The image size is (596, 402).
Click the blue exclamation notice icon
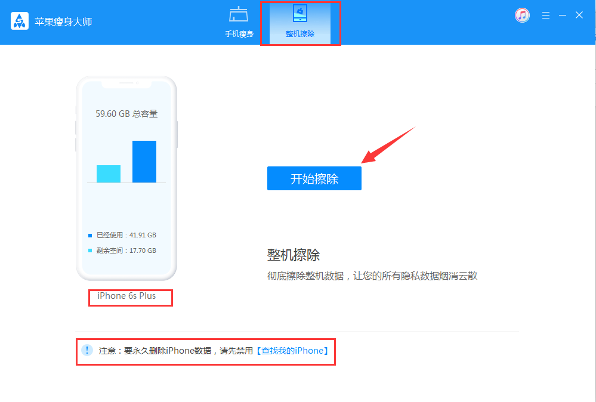[87, 350]
